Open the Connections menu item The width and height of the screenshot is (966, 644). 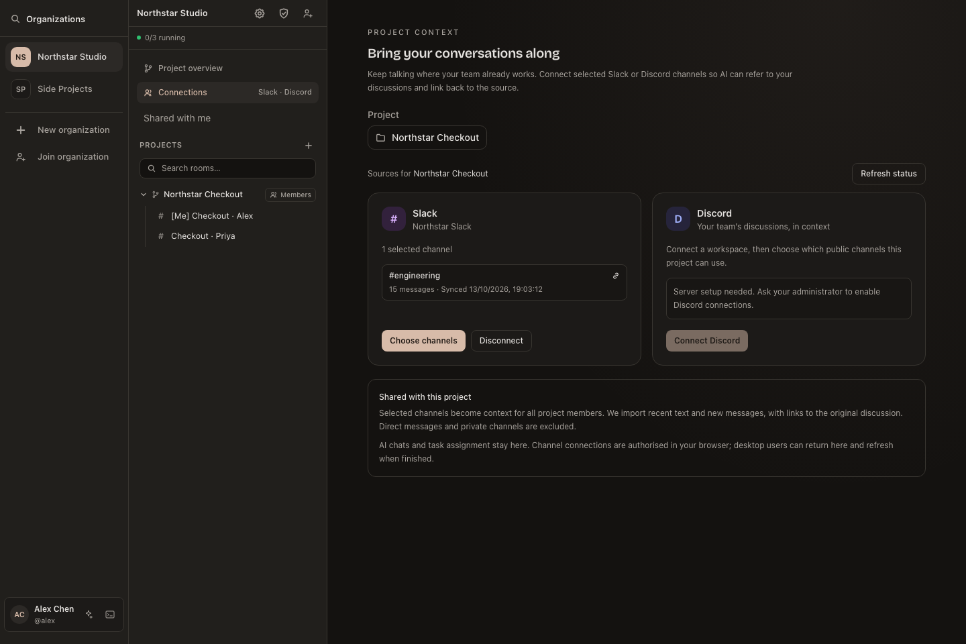click(227, 93)
